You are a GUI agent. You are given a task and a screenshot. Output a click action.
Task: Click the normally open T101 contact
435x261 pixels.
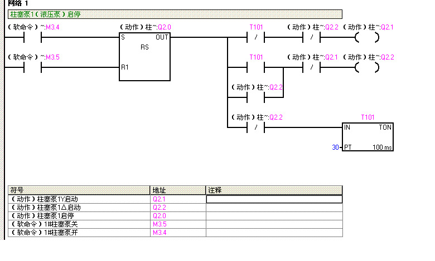pos(255,68)
